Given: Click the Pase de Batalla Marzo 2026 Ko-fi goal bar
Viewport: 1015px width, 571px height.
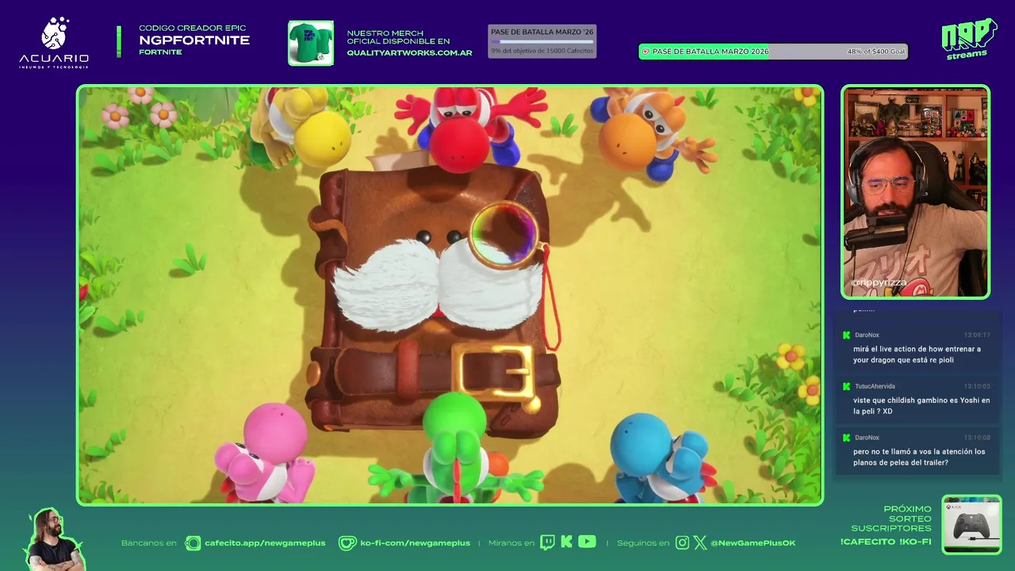Looking at the screenshot, I should [x=773, y=52].
